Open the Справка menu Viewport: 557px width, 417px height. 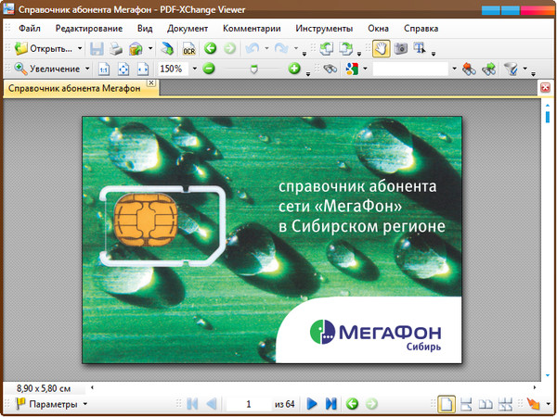[421, 29]
